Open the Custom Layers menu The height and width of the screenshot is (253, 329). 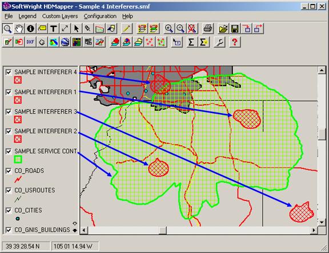(x=60, y=16)
